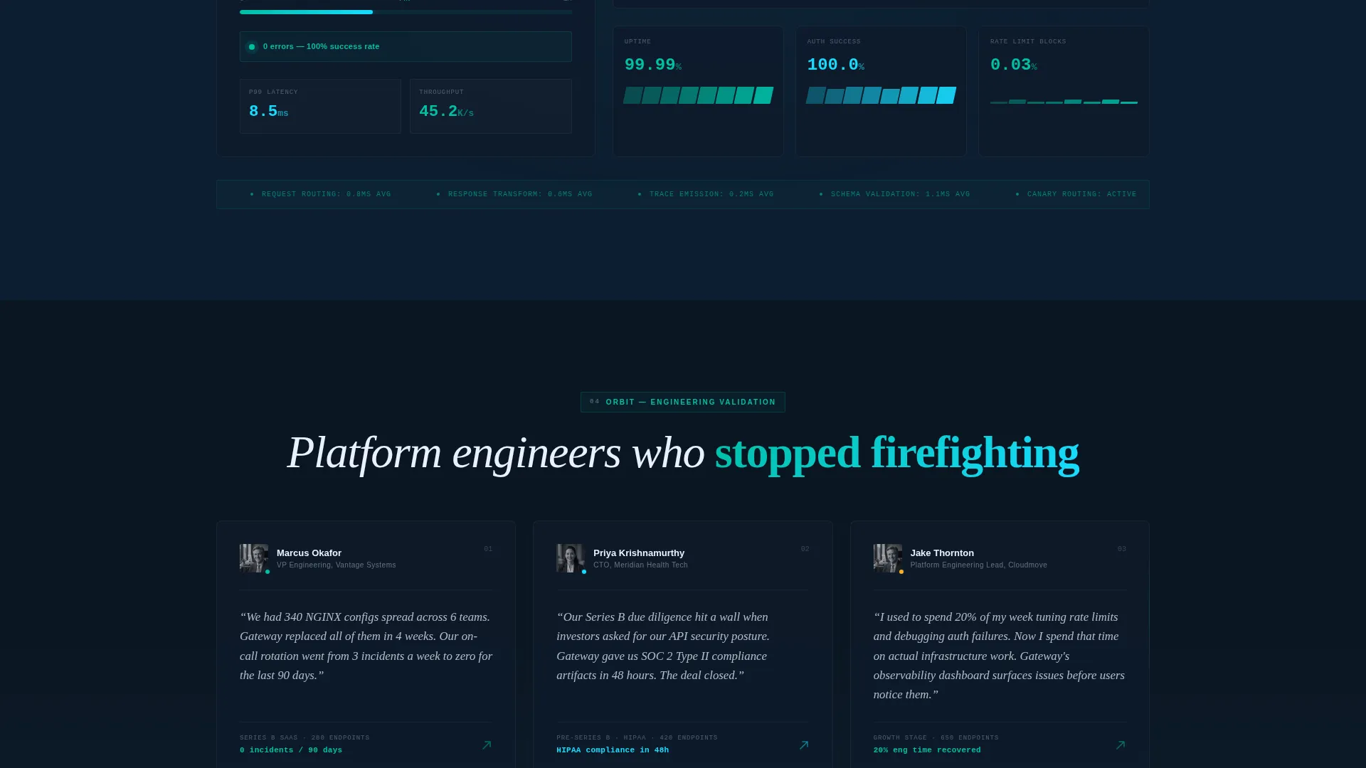Viewport: 1366px width, 768px height.
Task: Click card number 02 label
Action: pos(805,549)
